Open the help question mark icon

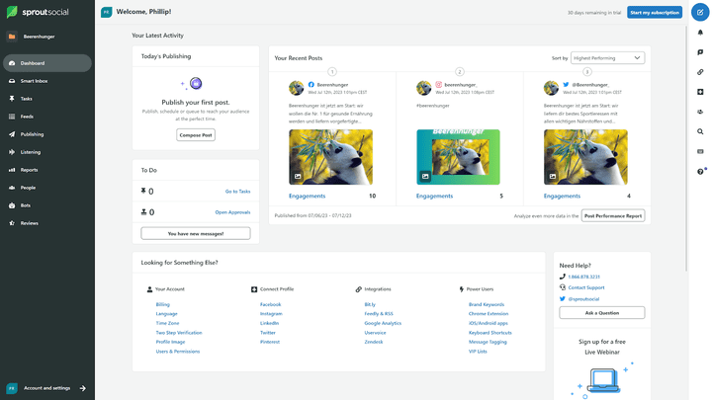[700, 172]
